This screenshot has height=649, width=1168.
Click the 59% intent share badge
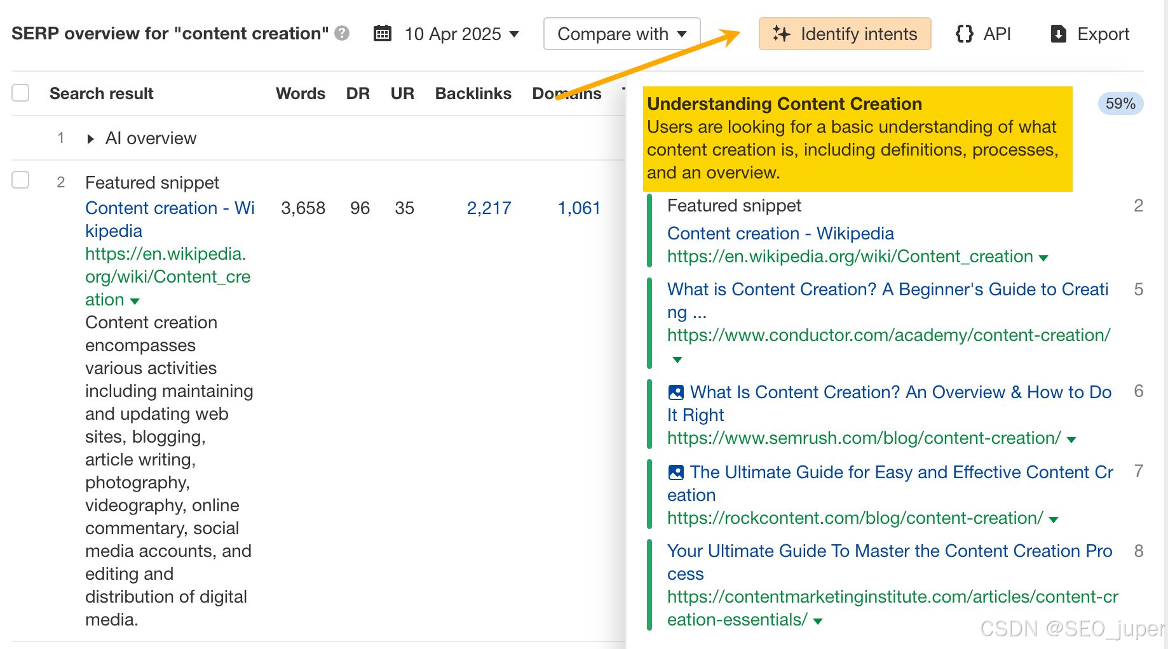[1120, 104]
